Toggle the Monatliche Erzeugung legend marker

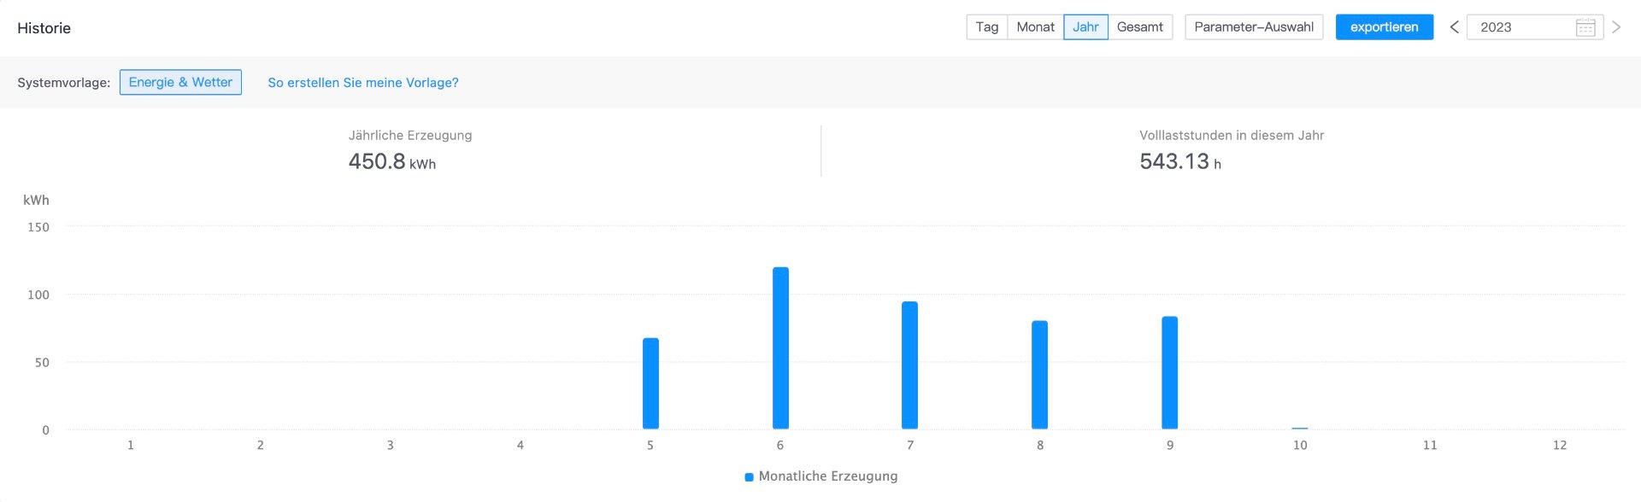[x=749, y=477]
